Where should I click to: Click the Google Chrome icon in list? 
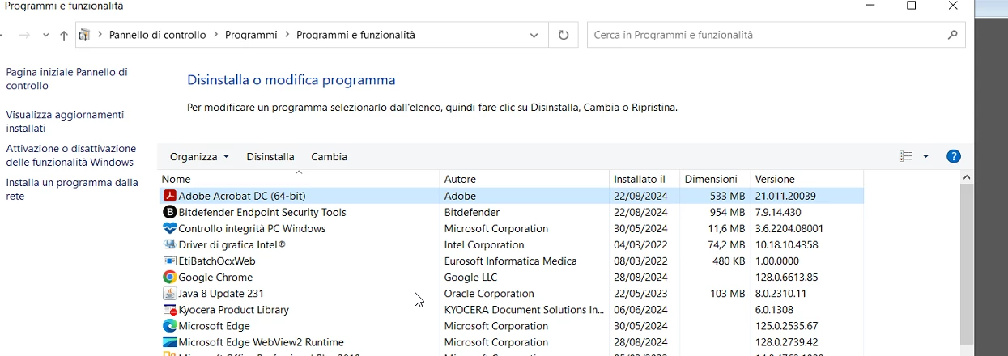[170, 277]
